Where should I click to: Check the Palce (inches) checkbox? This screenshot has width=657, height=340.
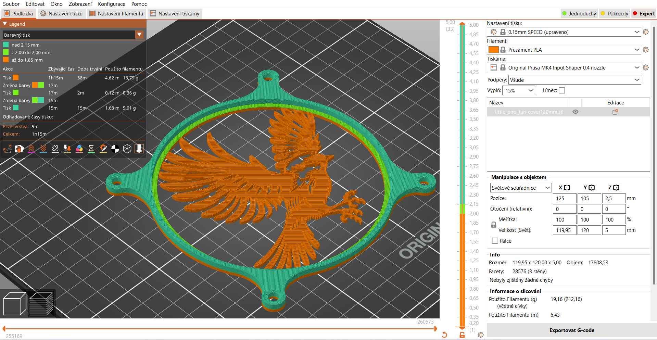pos(495,241)
